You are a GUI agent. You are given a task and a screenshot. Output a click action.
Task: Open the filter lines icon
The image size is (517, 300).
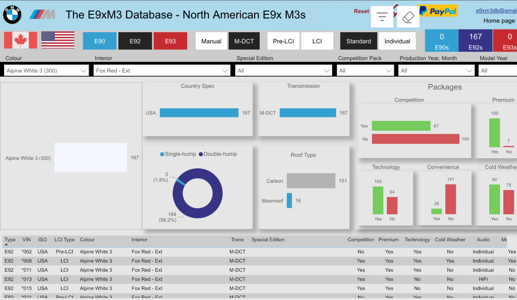point(382,17)
